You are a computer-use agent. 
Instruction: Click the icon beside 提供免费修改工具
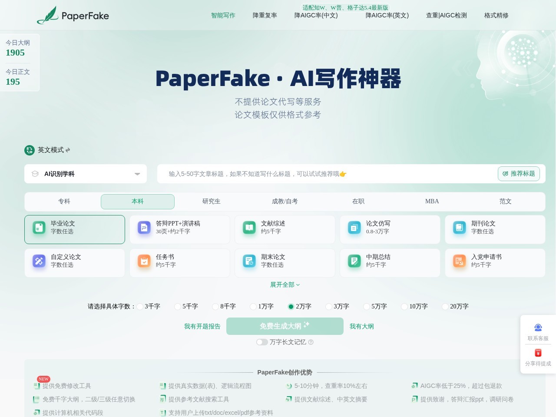coord(37,386)
